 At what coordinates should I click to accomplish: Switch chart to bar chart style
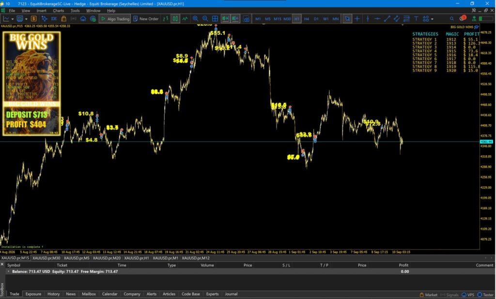pos(166,19)
